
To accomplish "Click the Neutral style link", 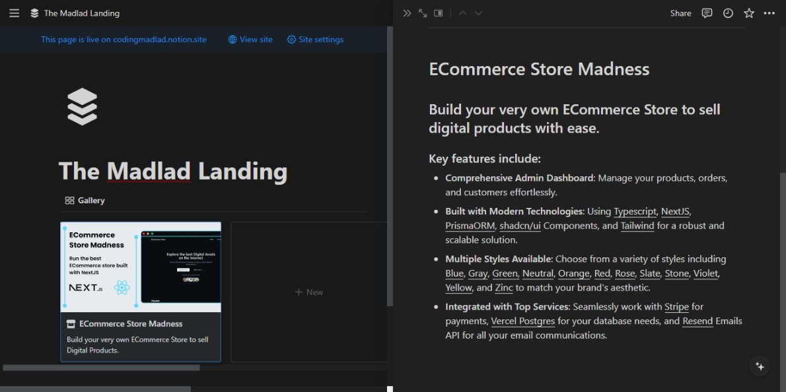I will (538, 273).
